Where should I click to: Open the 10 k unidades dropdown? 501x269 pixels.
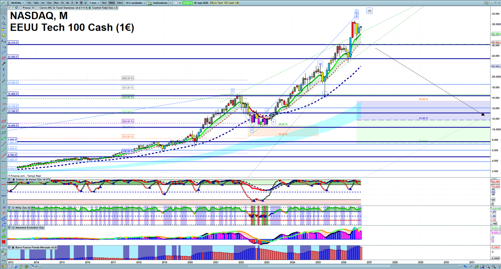[135, 3]
